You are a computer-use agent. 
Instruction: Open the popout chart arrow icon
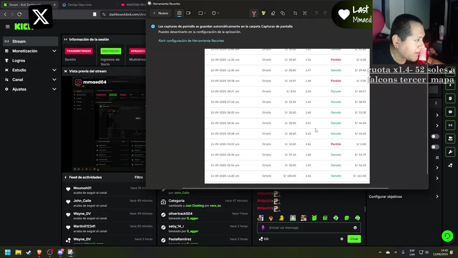coord(437,157)
